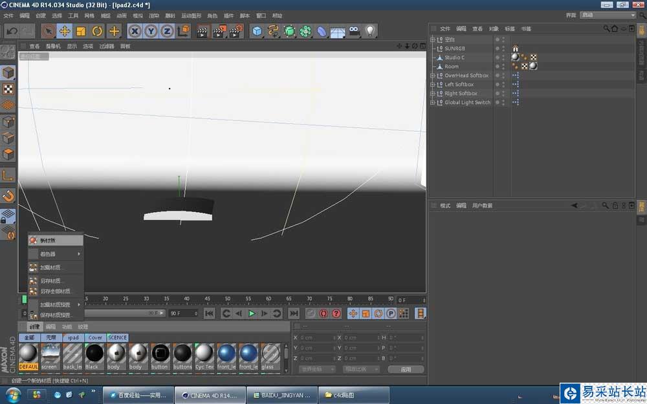
Task: Select the Move tool in top toolbar
Action: pos(65,31)
